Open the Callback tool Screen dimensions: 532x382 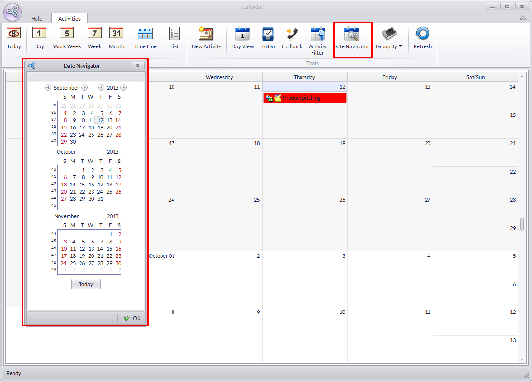point(292,38)
